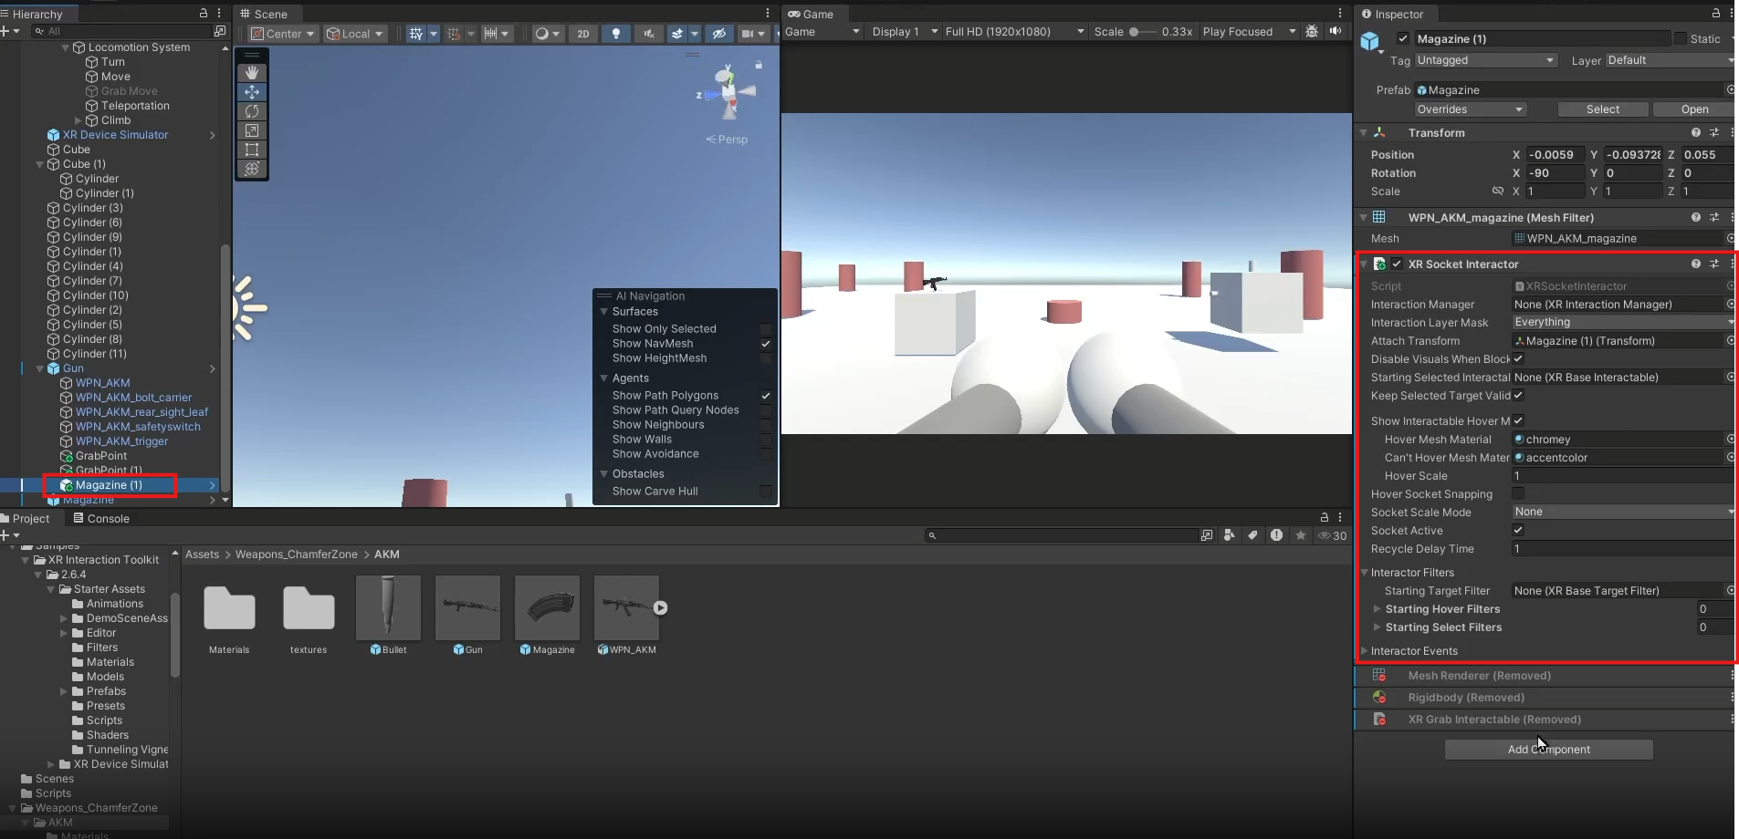Click the Add Component button
The height and width of the screenshot is (839, 1739).
1548,750
